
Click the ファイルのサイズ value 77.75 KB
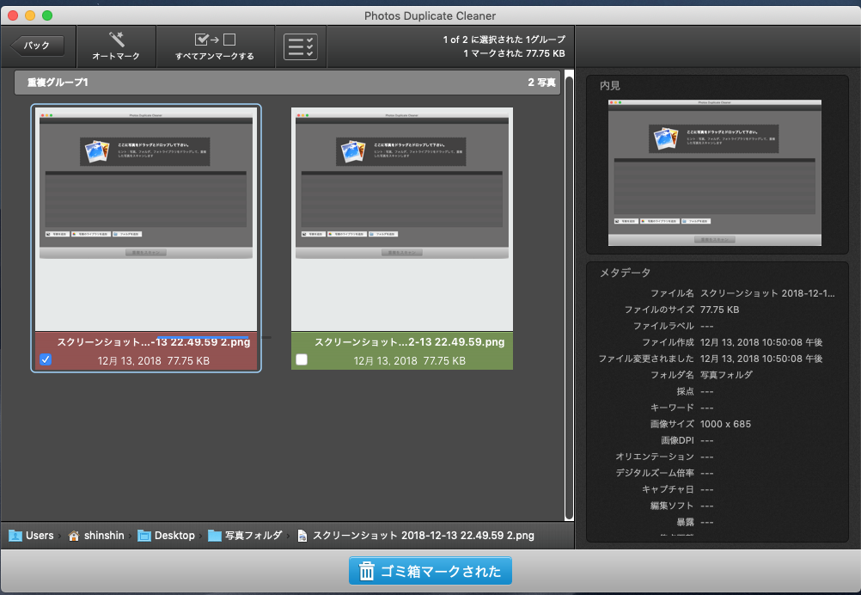(719, 310)
